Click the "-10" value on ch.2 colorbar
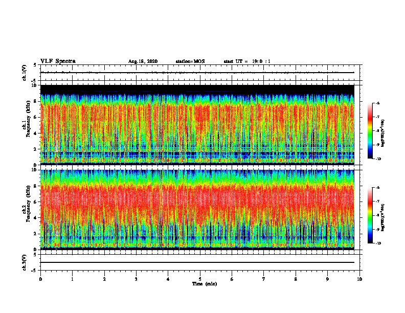The width and height of the screenshot is (405, 313). coord(378,243)
